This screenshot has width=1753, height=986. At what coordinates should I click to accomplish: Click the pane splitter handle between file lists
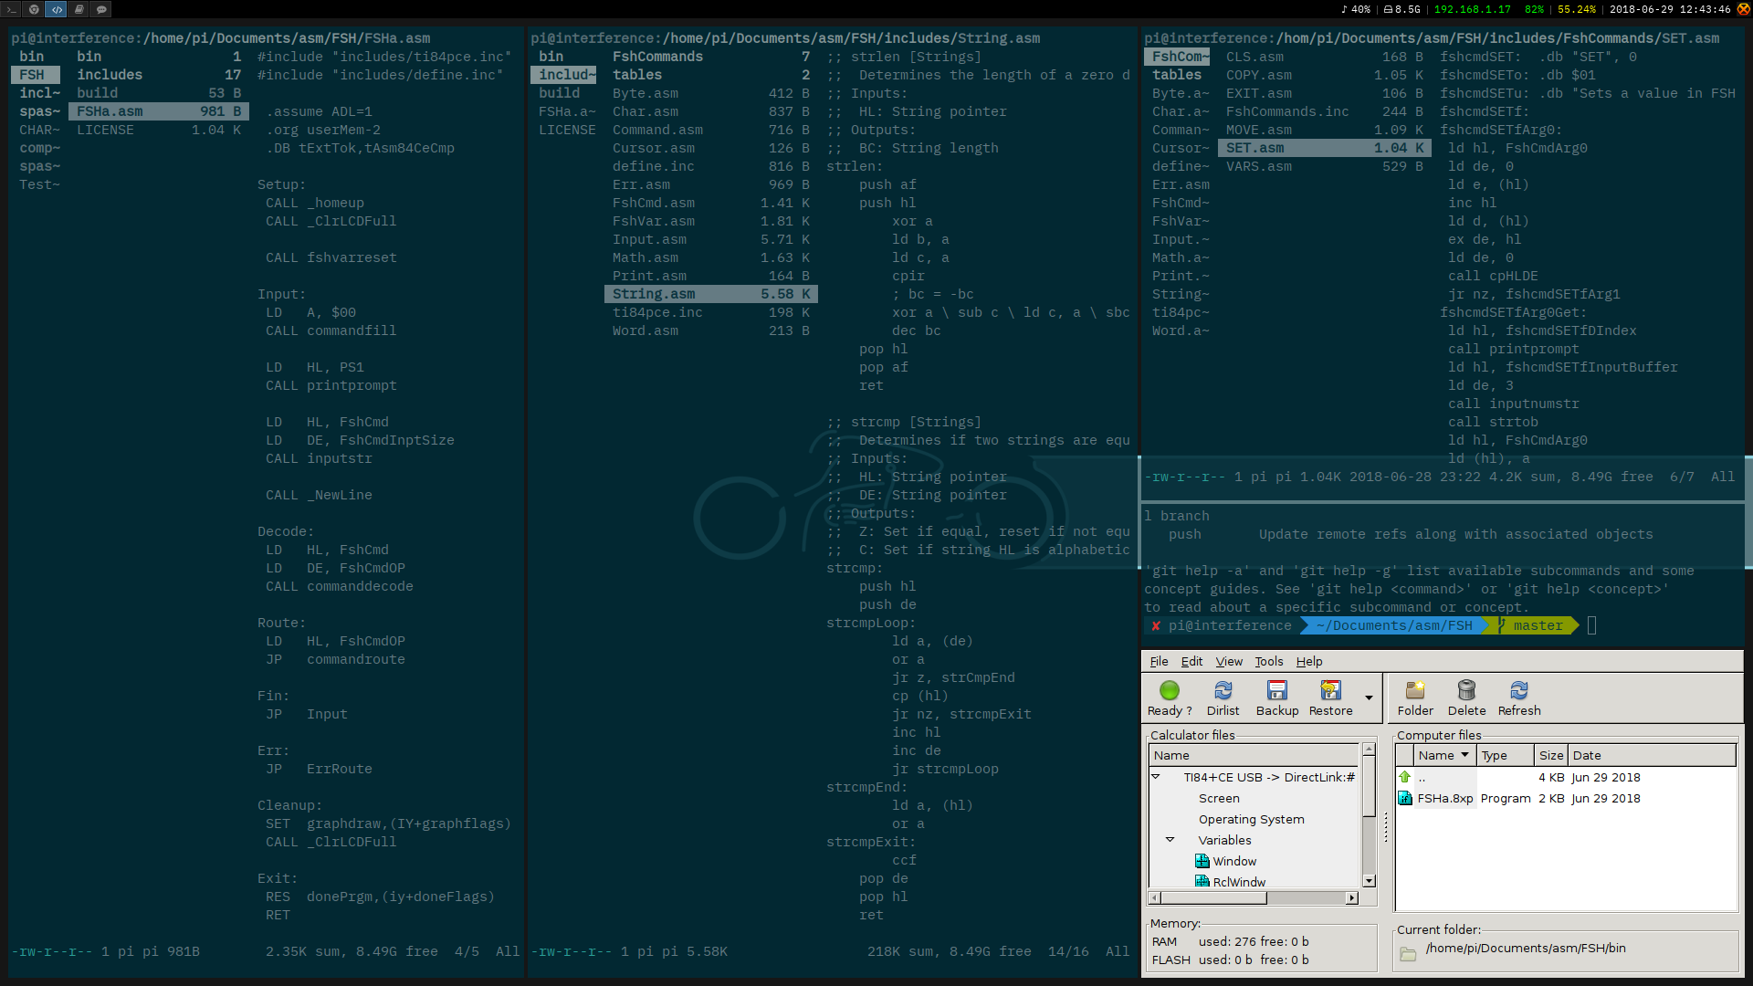click(x=1385, y=827)
